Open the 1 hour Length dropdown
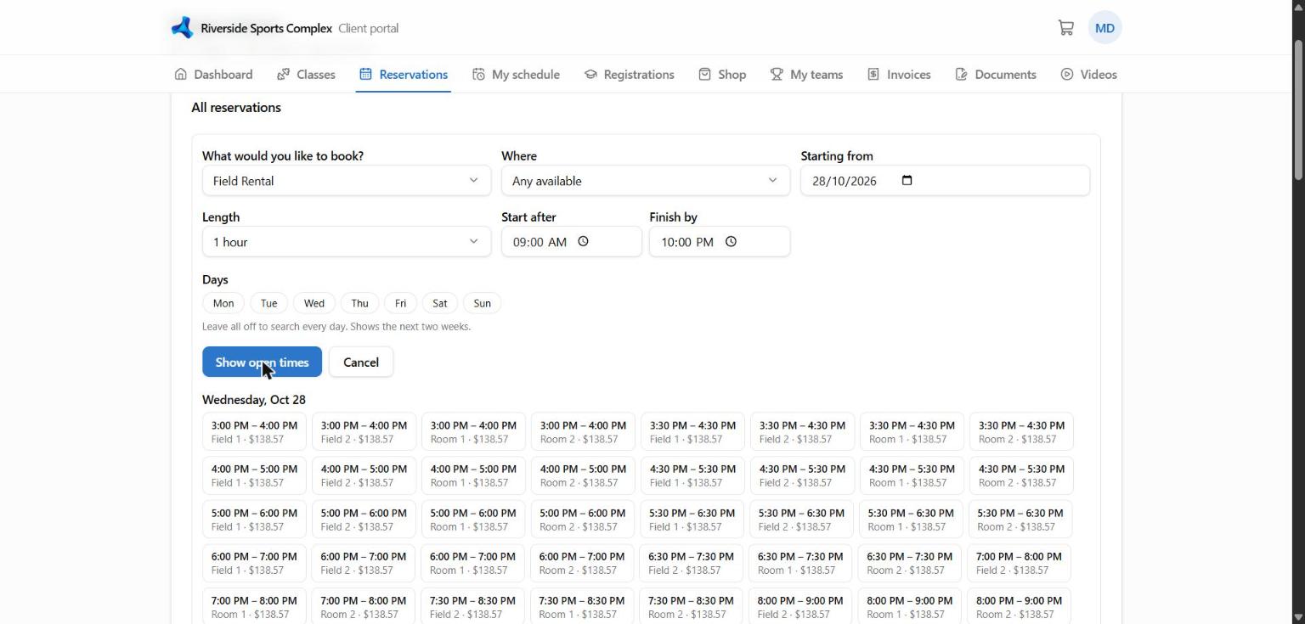1305x624 pixels. pyautogui.click(x=347, y=242)
